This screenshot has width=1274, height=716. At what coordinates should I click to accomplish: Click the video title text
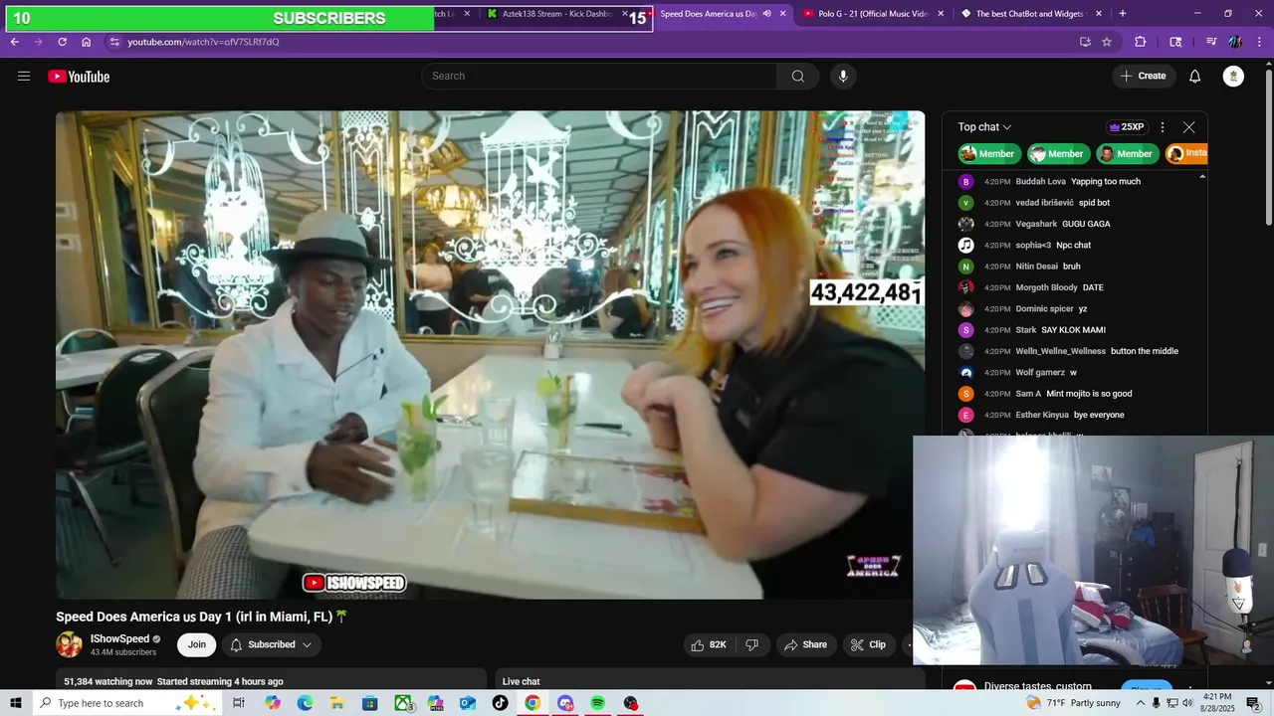click(202, 617)
